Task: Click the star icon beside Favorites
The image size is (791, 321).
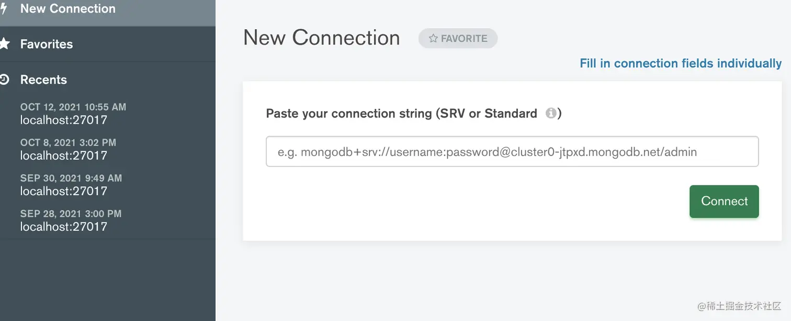Action: pyautogui.click(x=5, y=44)
